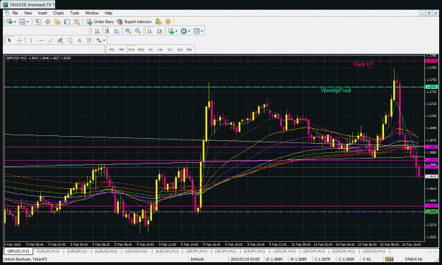
Task: Show the Navigator panel icon
Action: pyautogui.click(x=57, y=22)
